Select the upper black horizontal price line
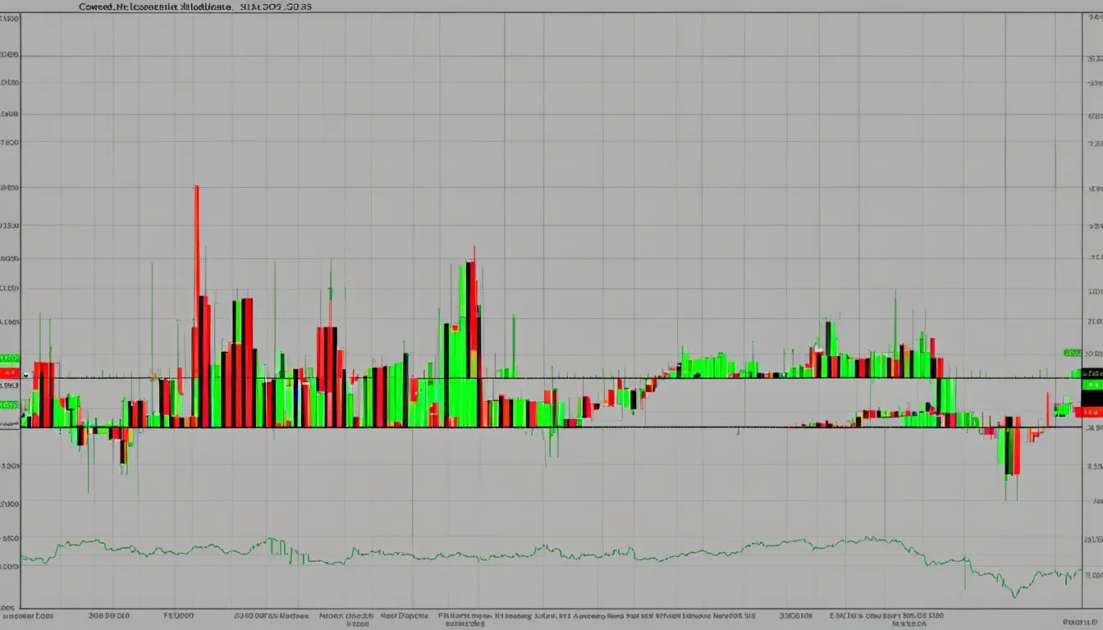The height and width of the screenshot is (630, 1103). click(x=574, y=377)
